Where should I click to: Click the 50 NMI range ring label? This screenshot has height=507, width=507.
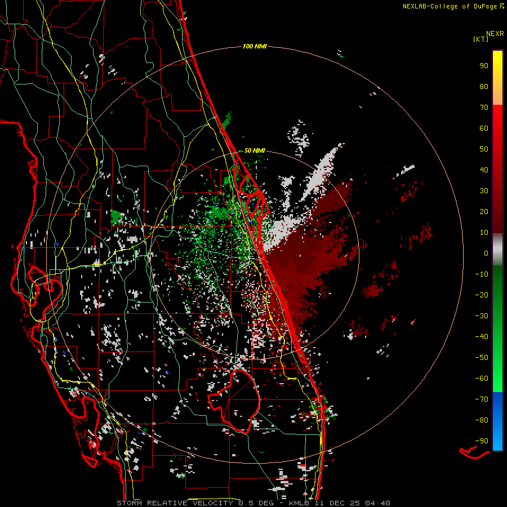255,150
